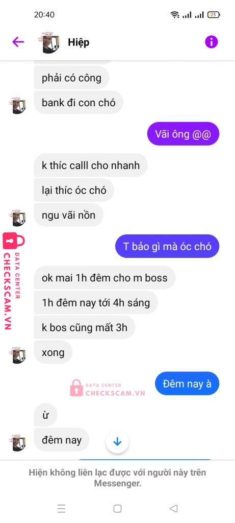This screenshot has width=235, height=523.
Task: Tap the message "bank đi con chó"
Action: point(79,102)
